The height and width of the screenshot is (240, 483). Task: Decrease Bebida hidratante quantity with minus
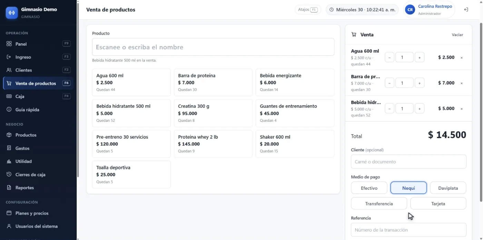390,109
